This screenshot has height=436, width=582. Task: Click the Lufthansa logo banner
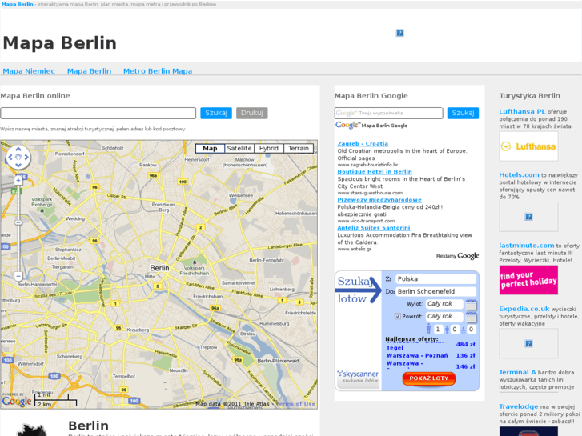pos(528,146)
